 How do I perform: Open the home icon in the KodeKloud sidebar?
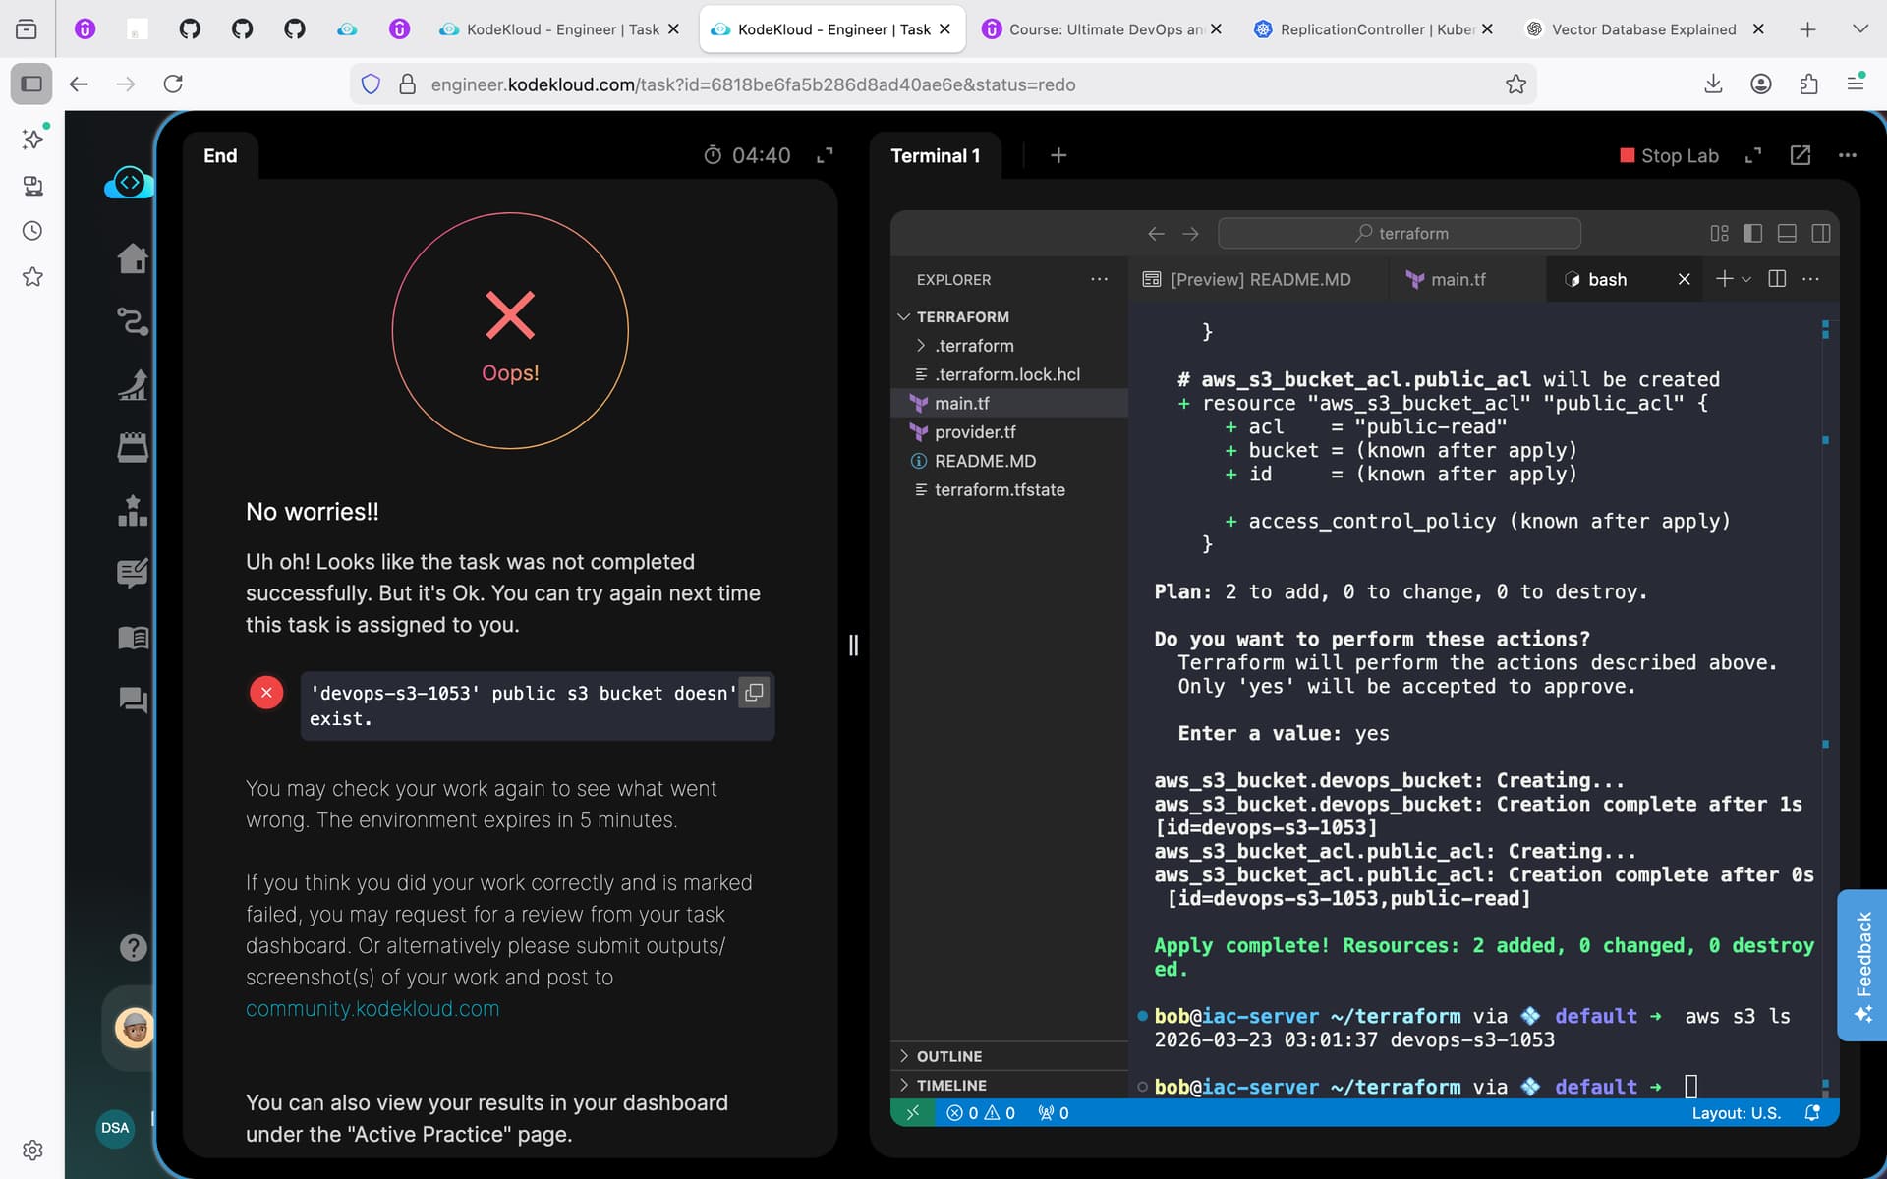pos(133,259)
